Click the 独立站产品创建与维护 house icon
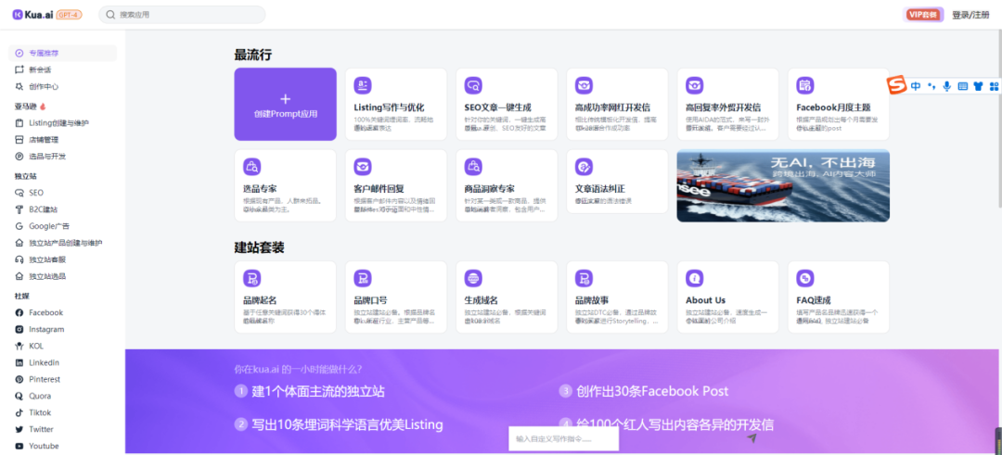The height and width of the screenshot is (455, 1002). (19, 243)
